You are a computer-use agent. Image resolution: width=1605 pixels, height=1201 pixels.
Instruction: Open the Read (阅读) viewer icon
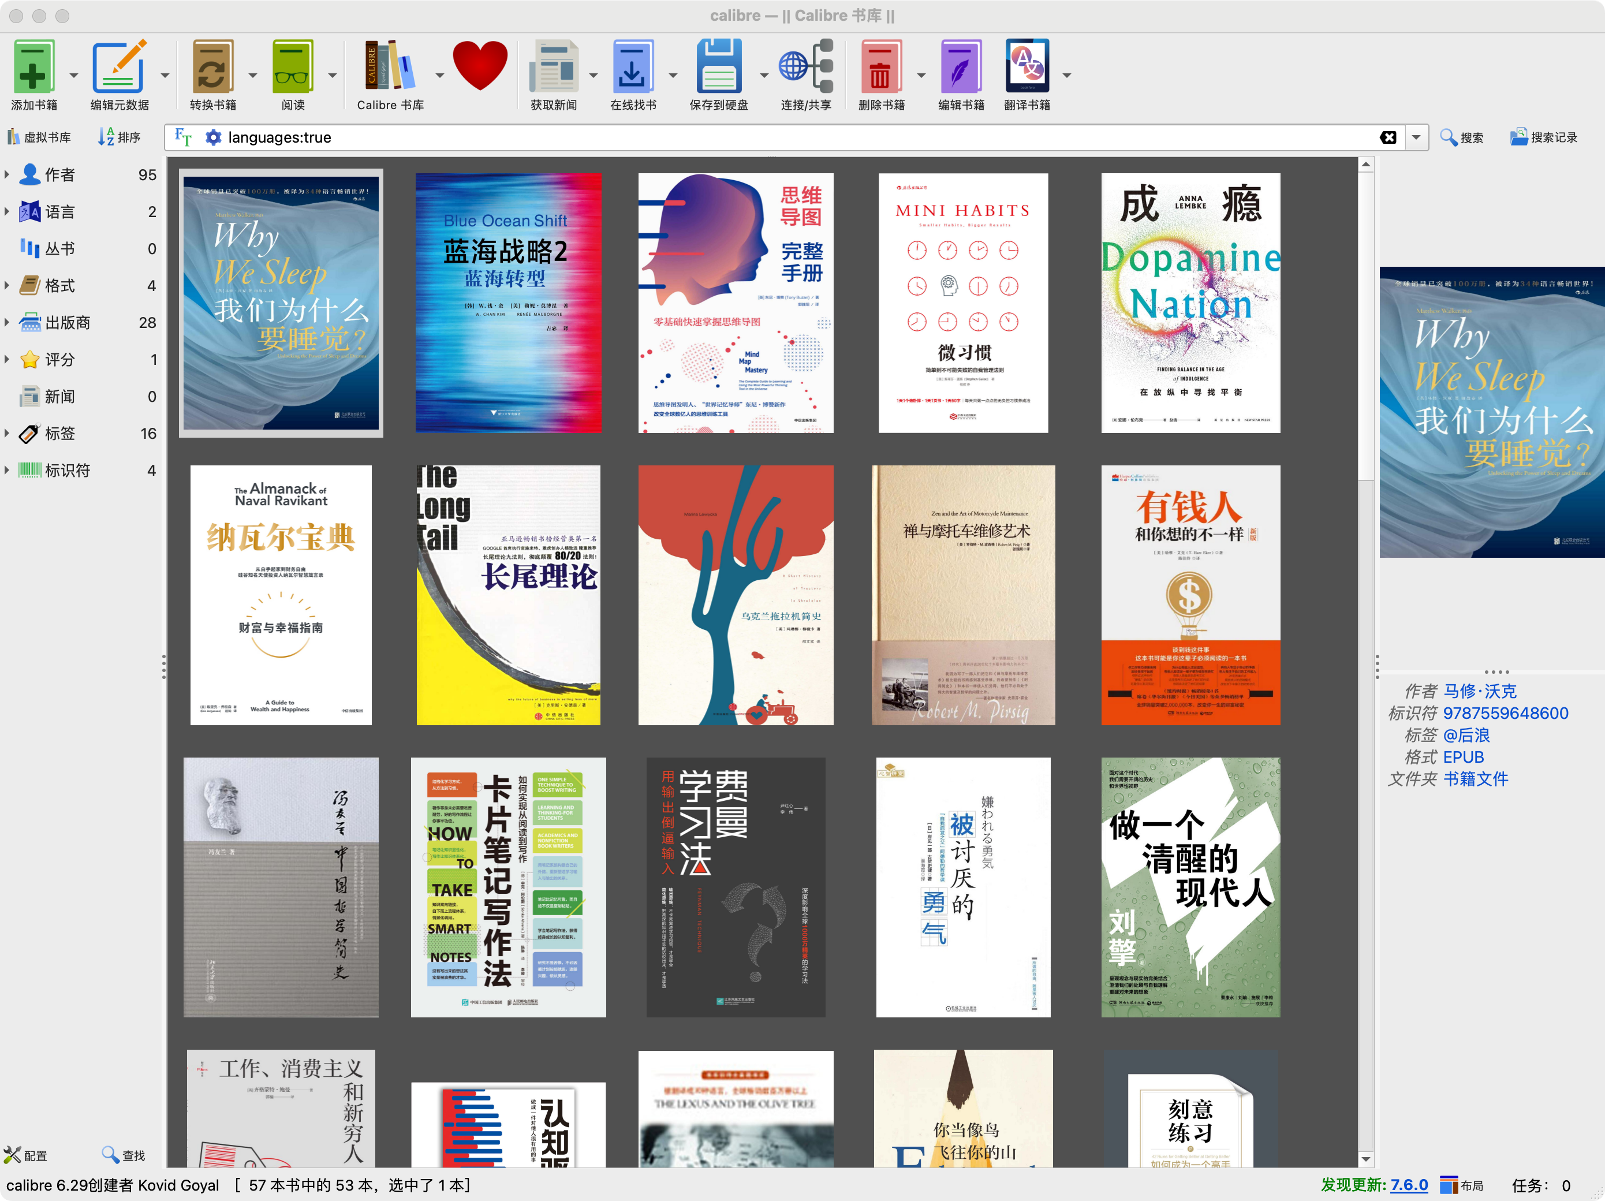click(292, 67)
